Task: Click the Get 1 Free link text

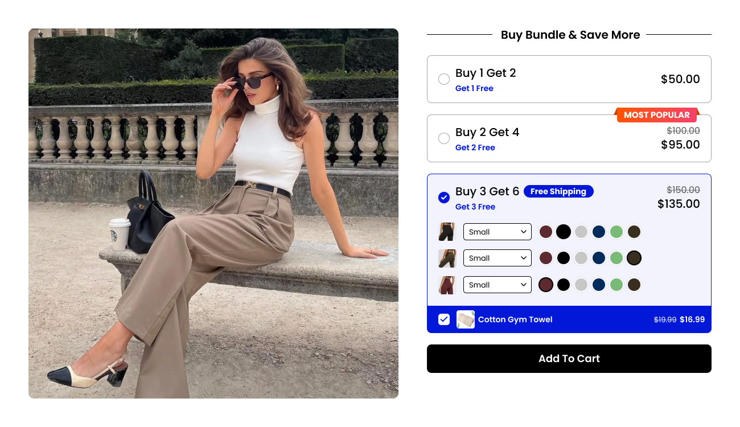Action: point(474,88)
